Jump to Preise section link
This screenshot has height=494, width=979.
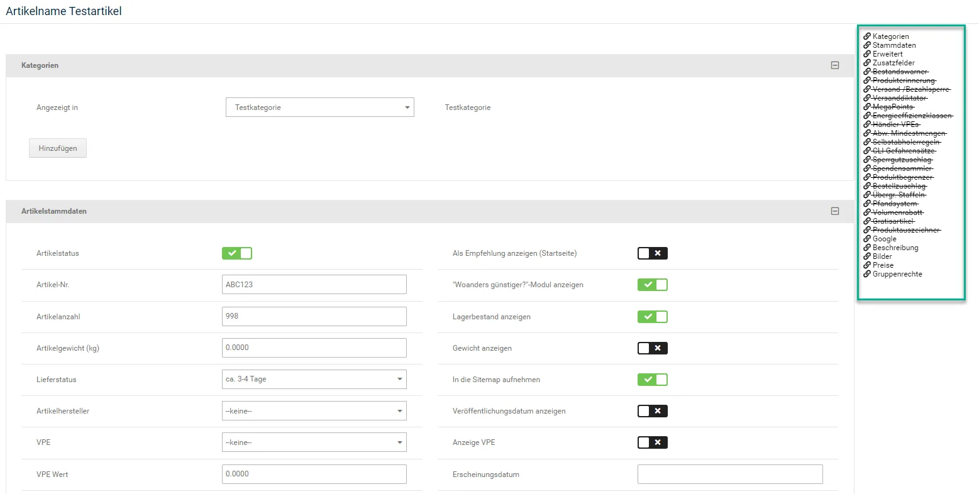(883, 265)
